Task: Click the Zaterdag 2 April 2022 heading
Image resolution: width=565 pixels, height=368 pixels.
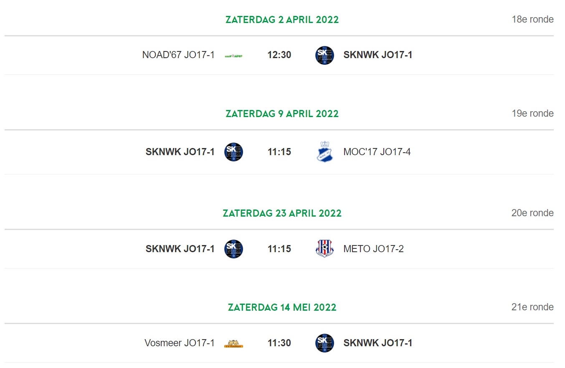Action: point(282,20)
